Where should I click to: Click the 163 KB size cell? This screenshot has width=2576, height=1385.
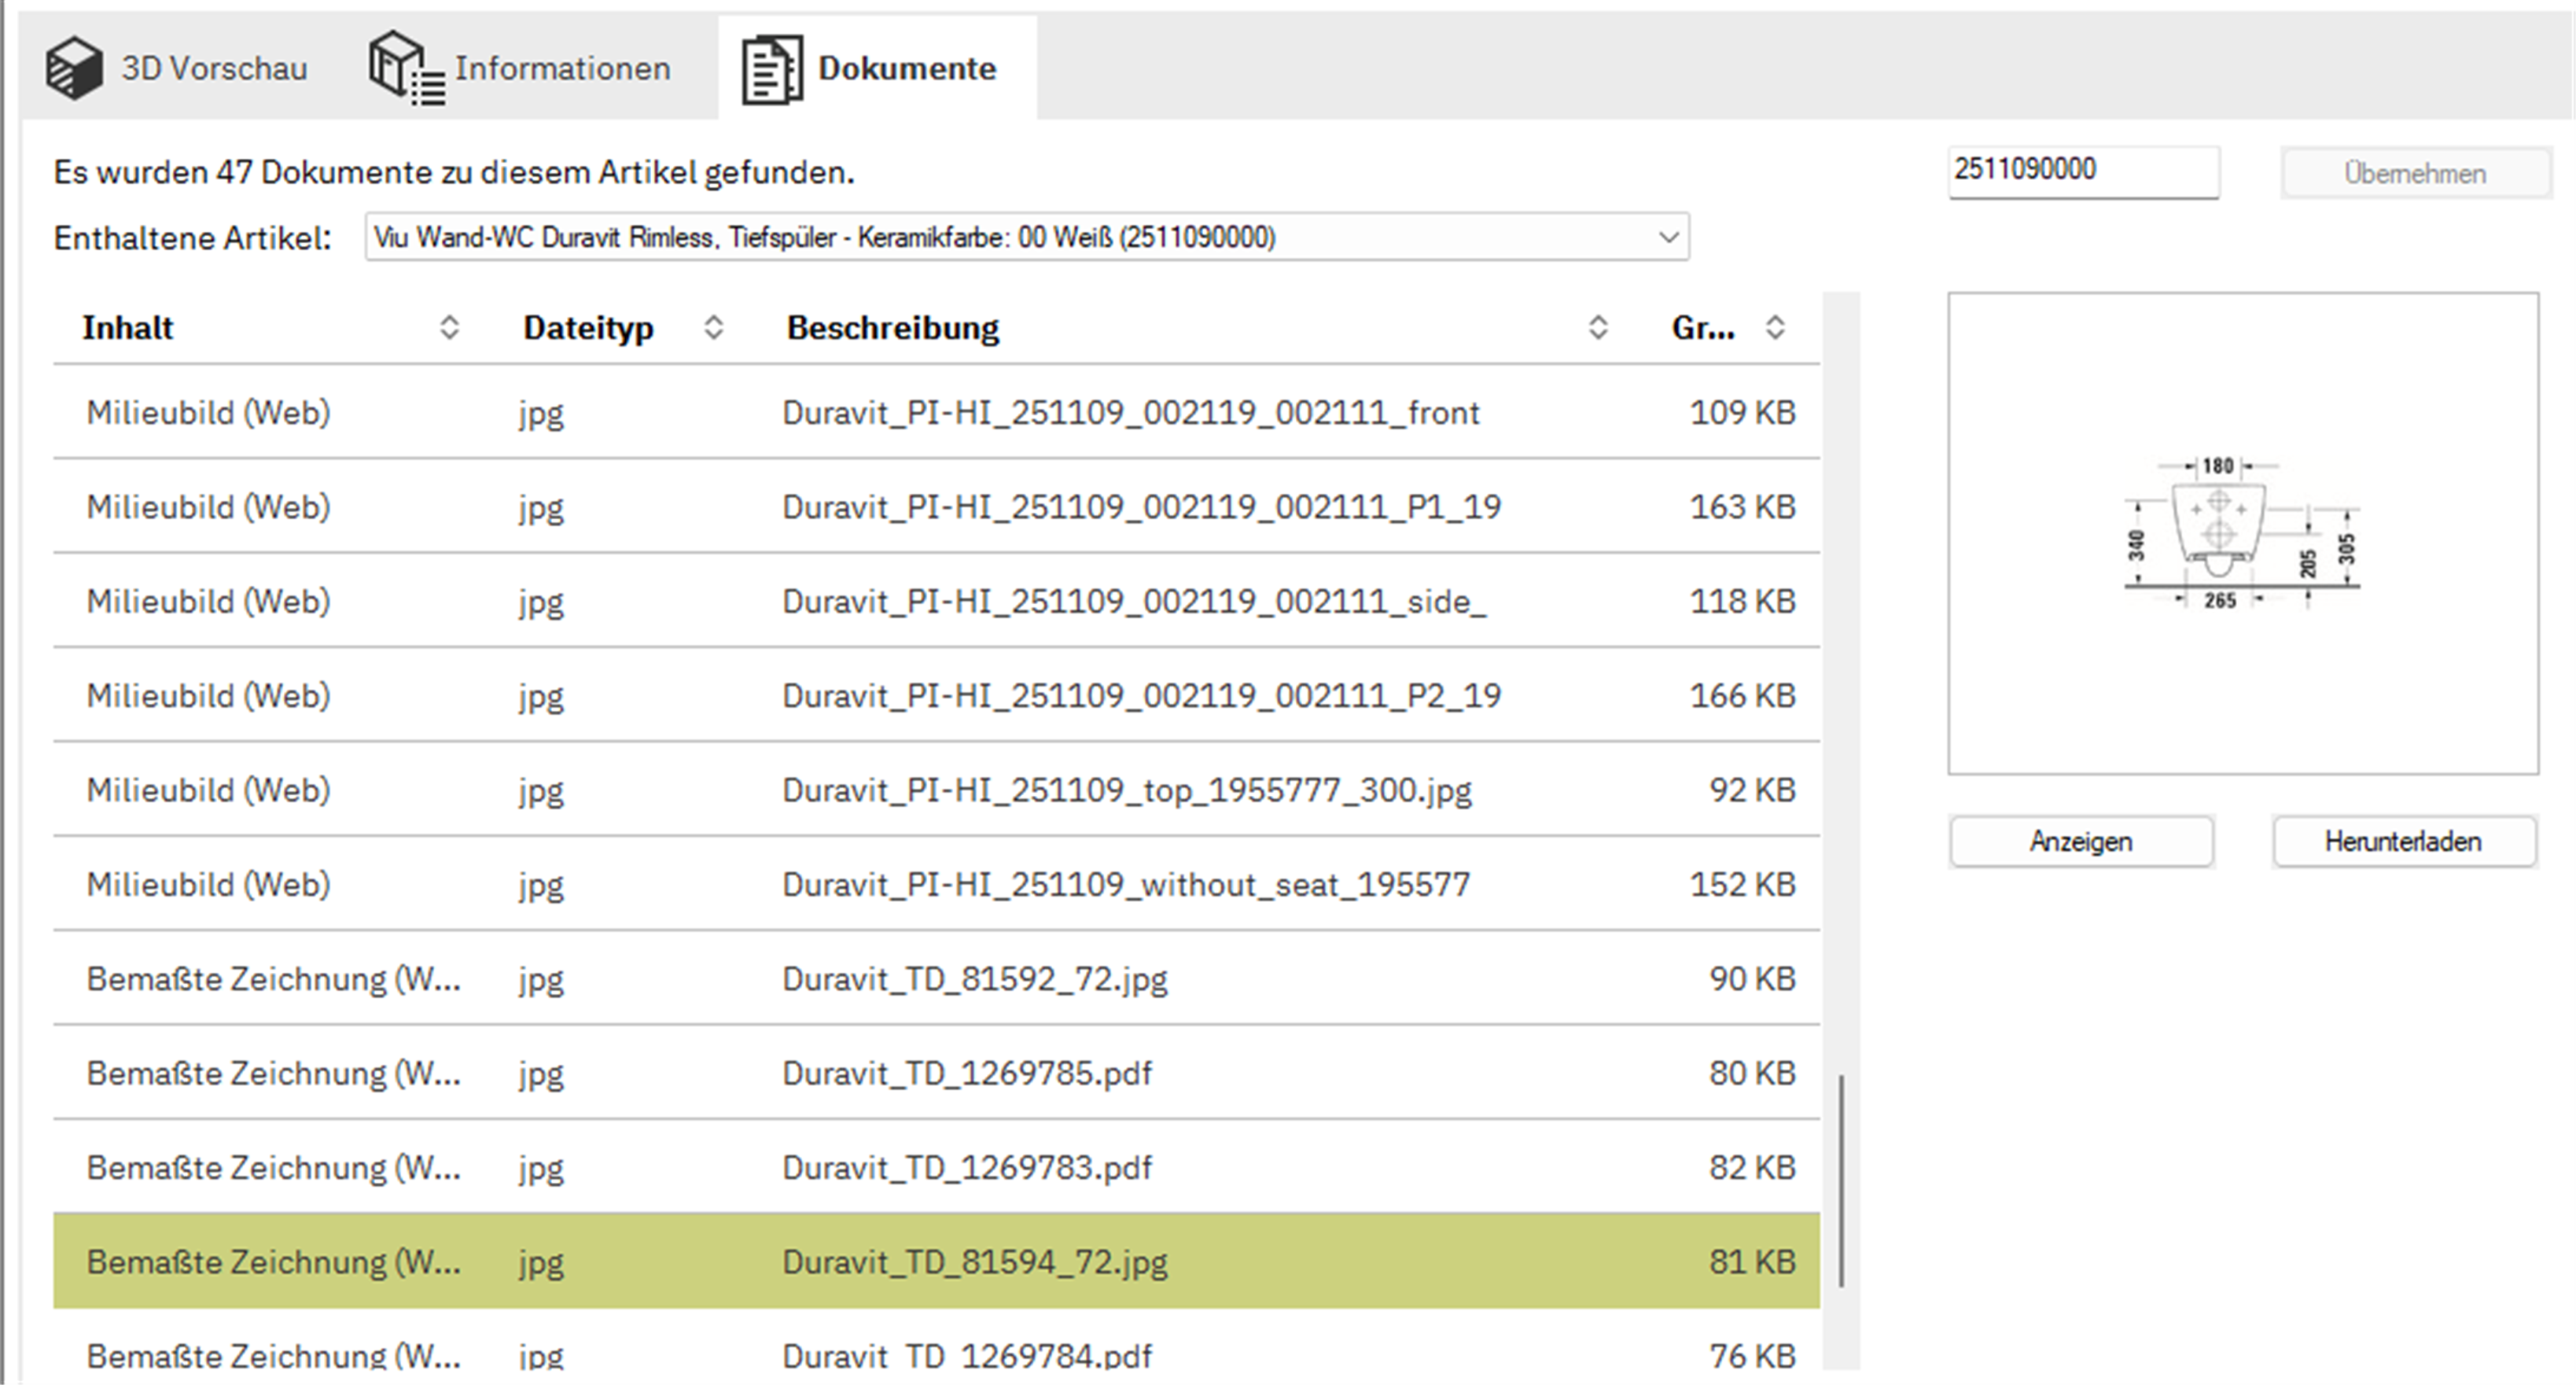[1743, 506]
